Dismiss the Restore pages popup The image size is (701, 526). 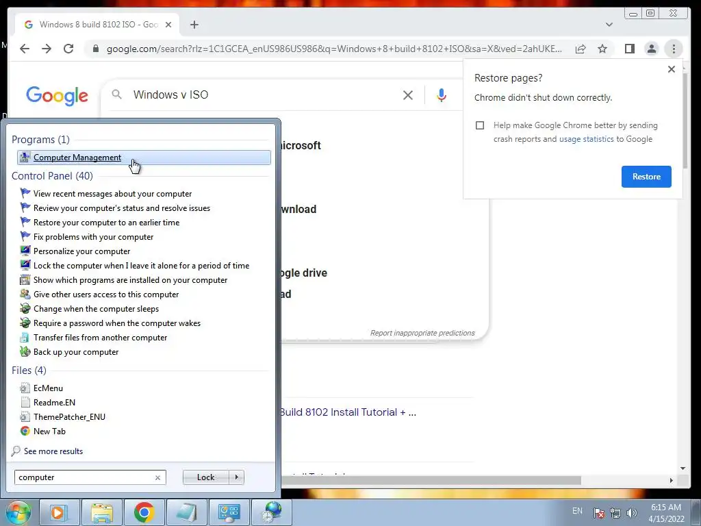coord(671,69)
